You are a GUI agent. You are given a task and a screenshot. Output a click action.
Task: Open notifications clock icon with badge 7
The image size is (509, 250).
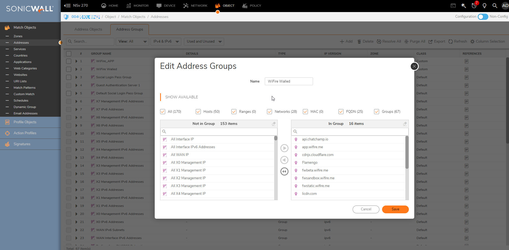[x=474, y=6]
